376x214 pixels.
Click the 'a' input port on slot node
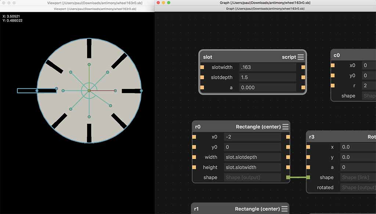202,88
